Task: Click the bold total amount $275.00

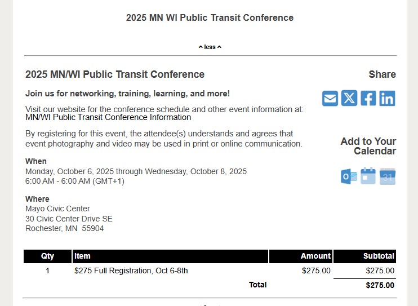Action: (380, 285)
